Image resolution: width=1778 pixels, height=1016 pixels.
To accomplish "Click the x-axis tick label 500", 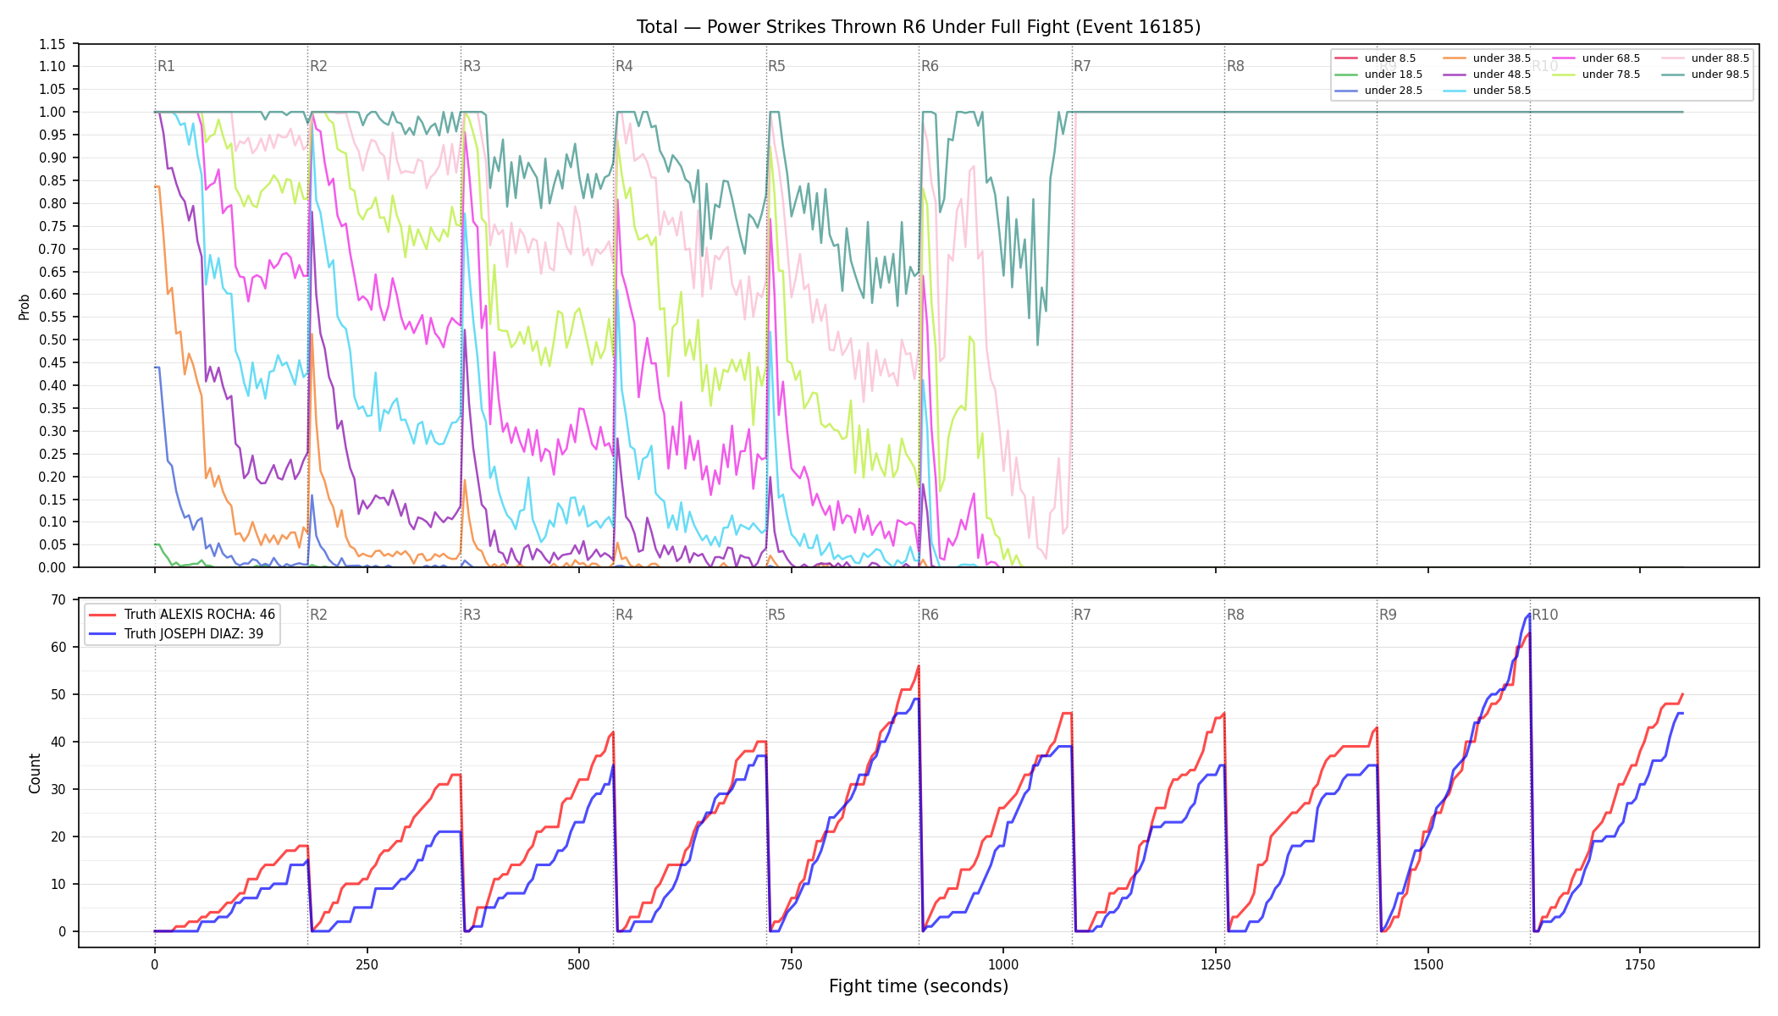I will click(579, 964).
